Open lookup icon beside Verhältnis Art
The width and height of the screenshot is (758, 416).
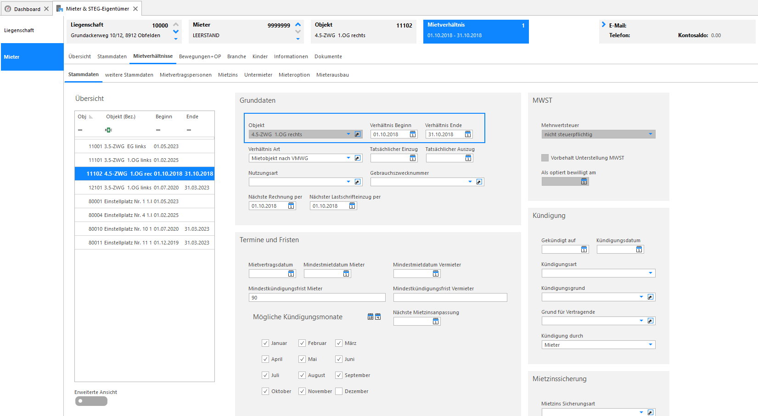pos(358,158)
